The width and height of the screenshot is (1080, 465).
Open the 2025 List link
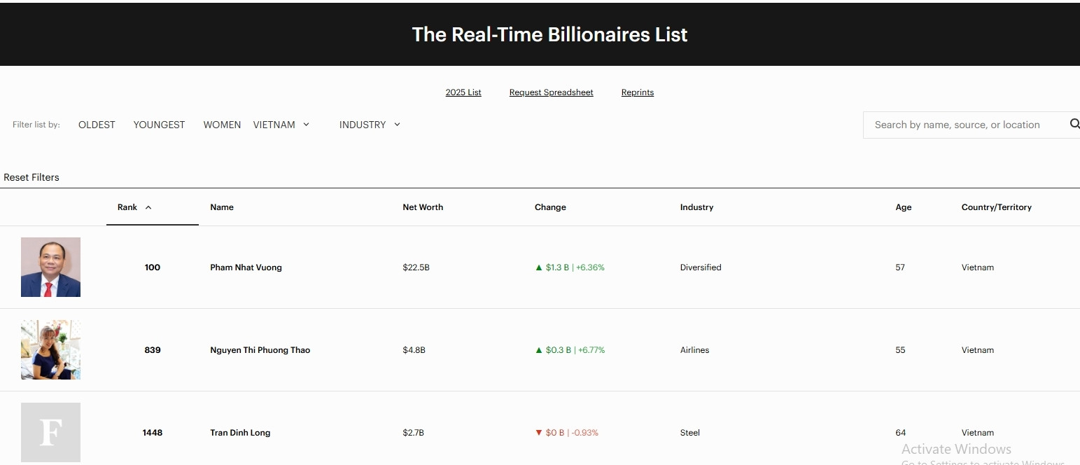point(463,92)
